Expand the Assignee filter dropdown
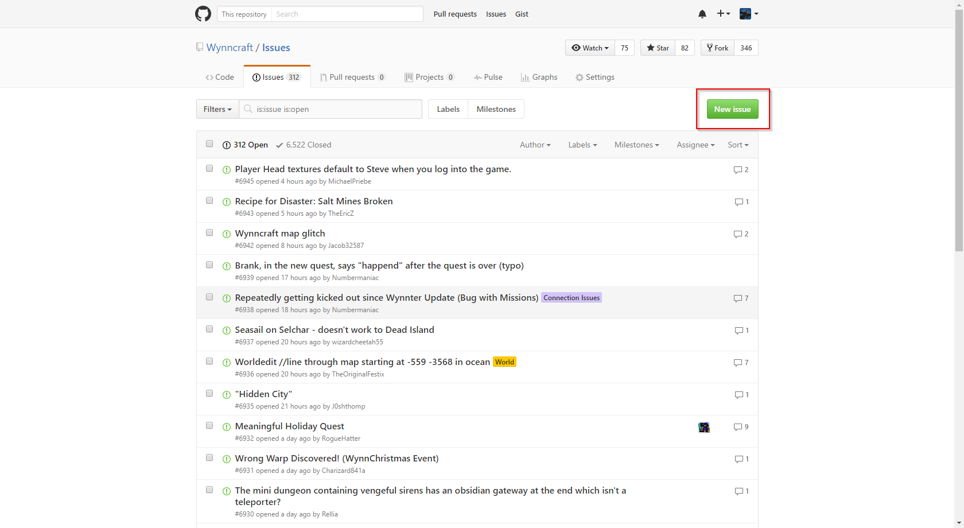The image size is (964, 528). [x=696, y=145]
